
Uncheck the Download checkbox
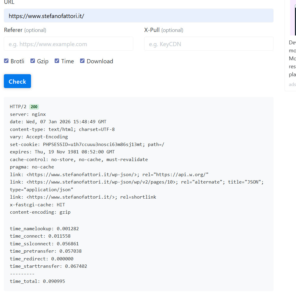[82, 61]
